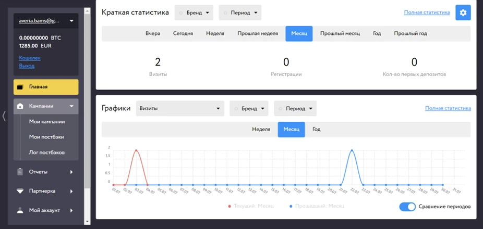Click the Полная статистика link in Графики

click(x=448, y=108)
